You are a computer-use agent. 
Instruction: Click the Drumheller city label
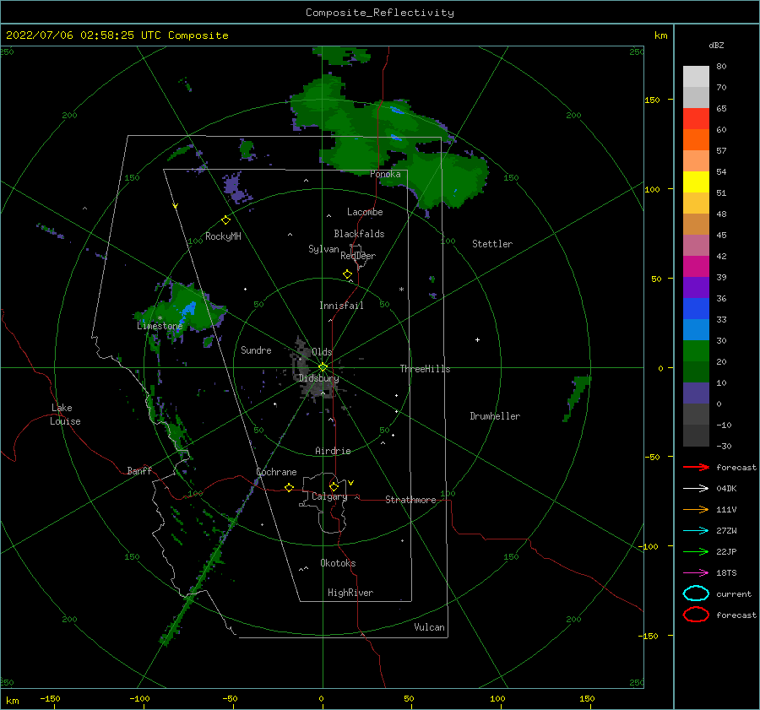click(x=495, y=416)
